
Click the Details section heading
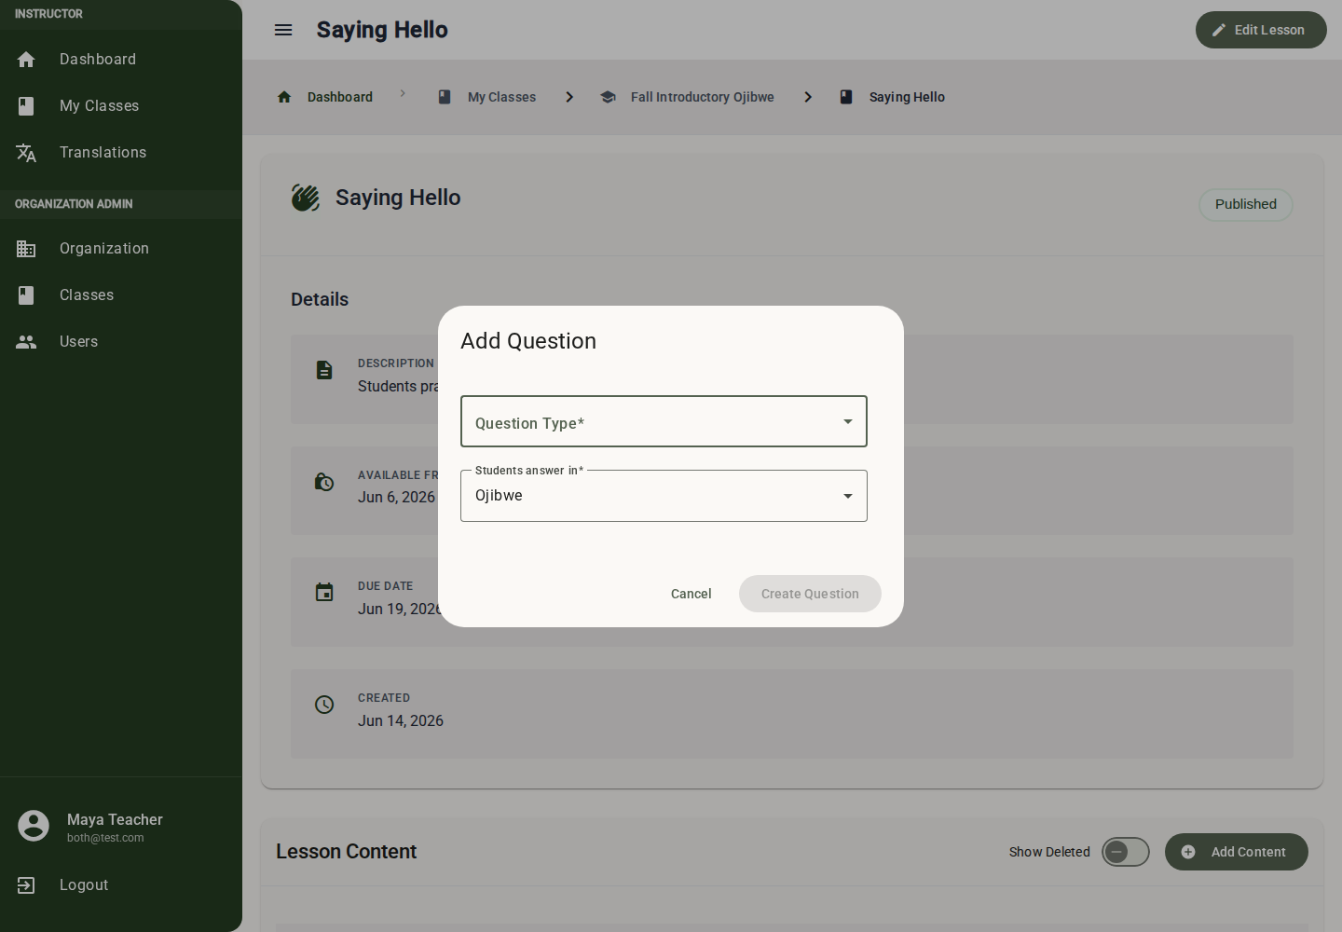pos(320,299)
